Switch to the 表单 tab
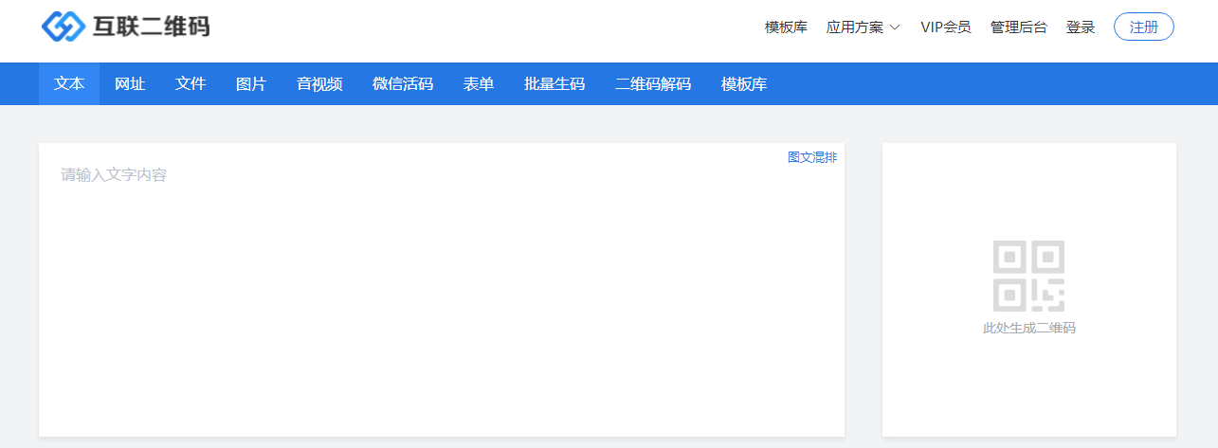Screen dimensions: 1218x448 pyautogui.click(x=479, y=84)
